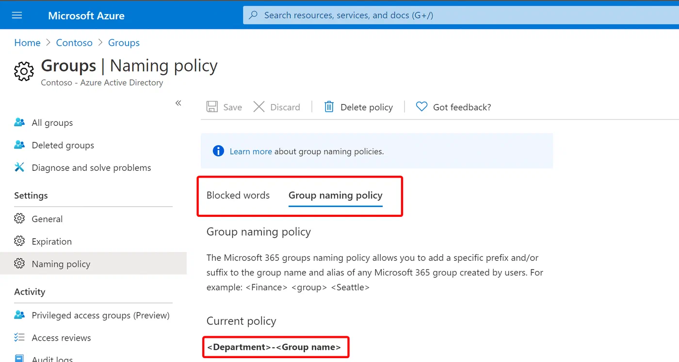Click the Current policy heading

pyautogui.click(x=242, y=321)
